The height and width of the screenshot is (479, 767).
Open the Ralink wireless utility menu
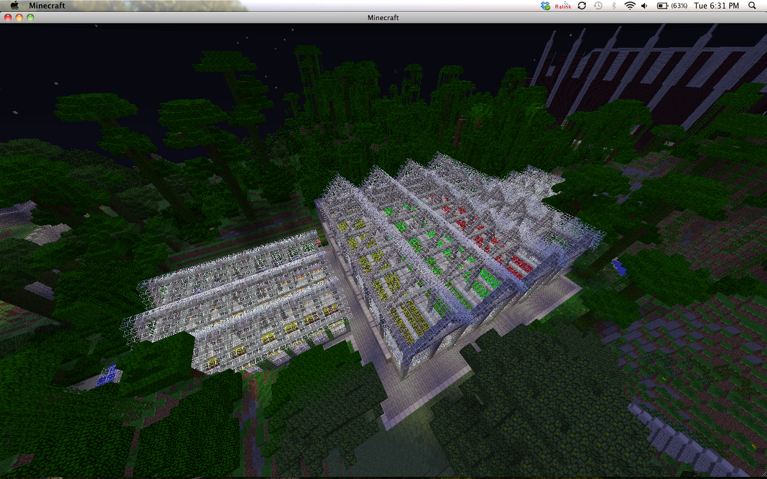pos(563,6)
